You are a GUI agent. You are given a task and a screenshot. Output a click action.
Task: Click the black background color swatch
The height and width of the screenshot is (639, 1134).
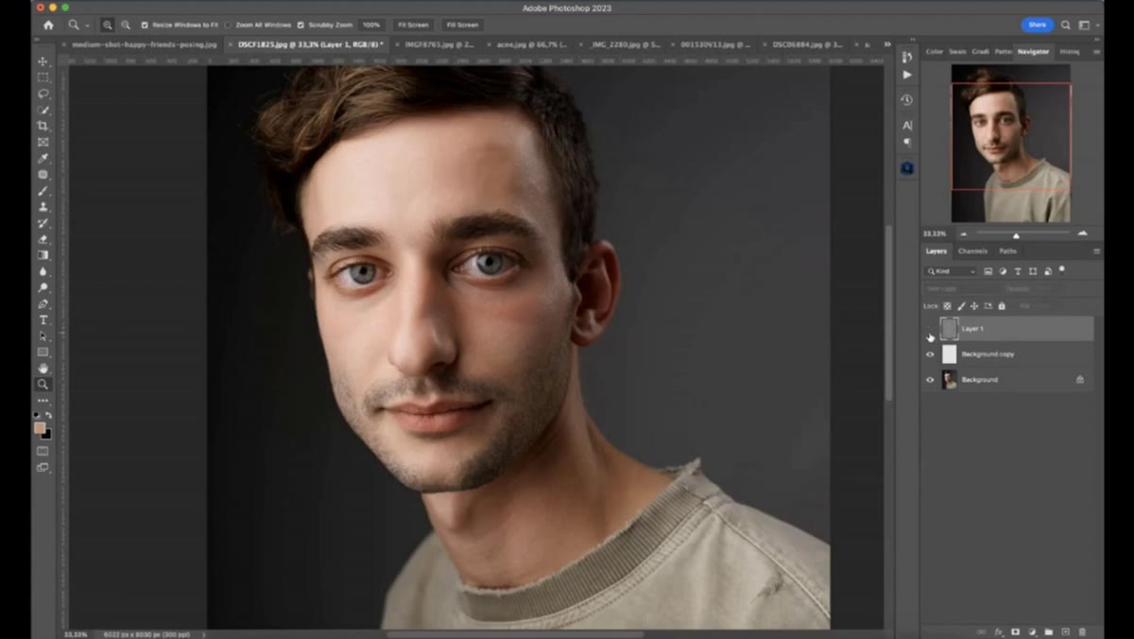click(x=46, y=434)
